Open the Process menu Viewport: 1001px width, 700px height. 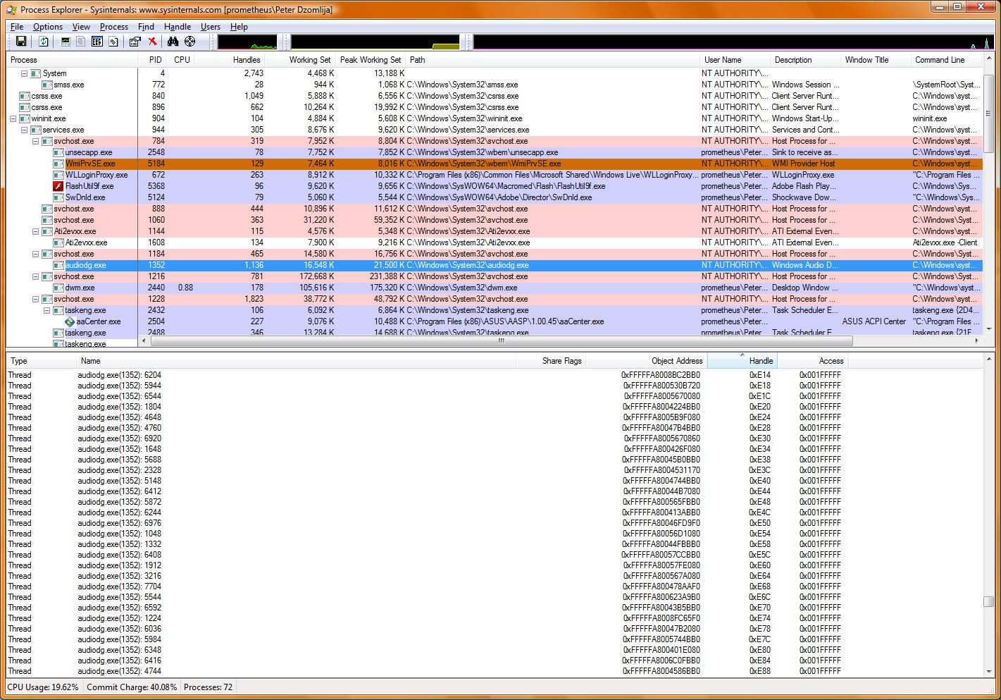click(x=114, y=27)
